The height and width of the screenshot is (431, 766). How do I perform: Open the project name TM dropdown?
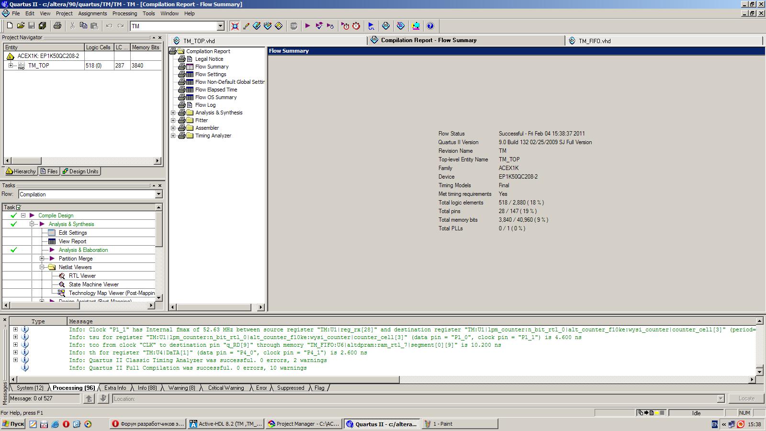(x=221, y=26)
